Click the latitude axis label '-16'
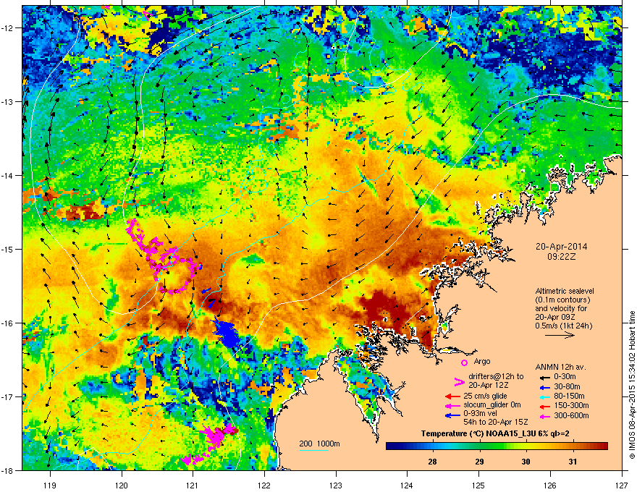The image size is (637, 492). [x=8, y=323]
